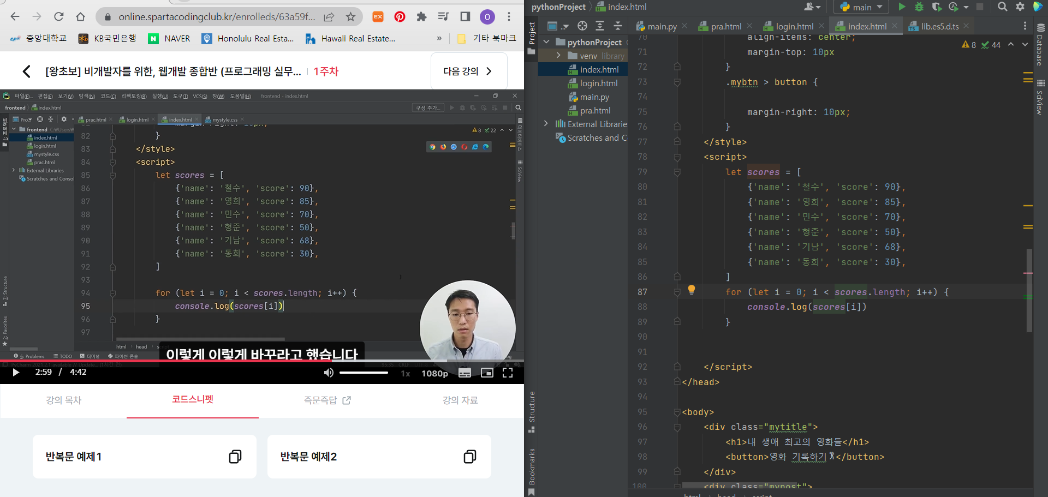Open 즉문즉답 tab link
This screenshot has height=497, width=1048.
[x=327, y=400]
